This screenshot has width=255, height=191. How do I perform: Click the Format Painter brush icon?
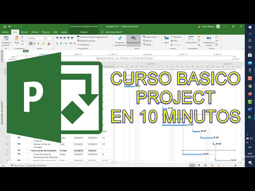coord(22,44)
